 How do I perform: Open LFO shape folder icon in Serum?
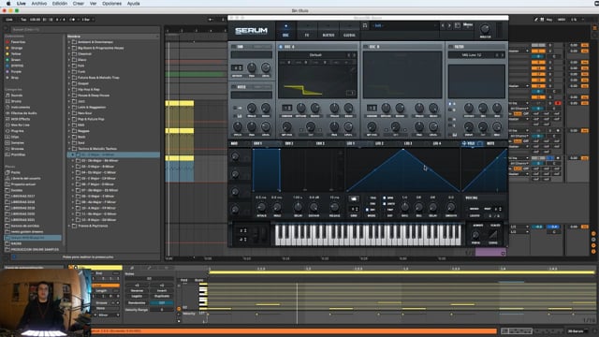354,198
